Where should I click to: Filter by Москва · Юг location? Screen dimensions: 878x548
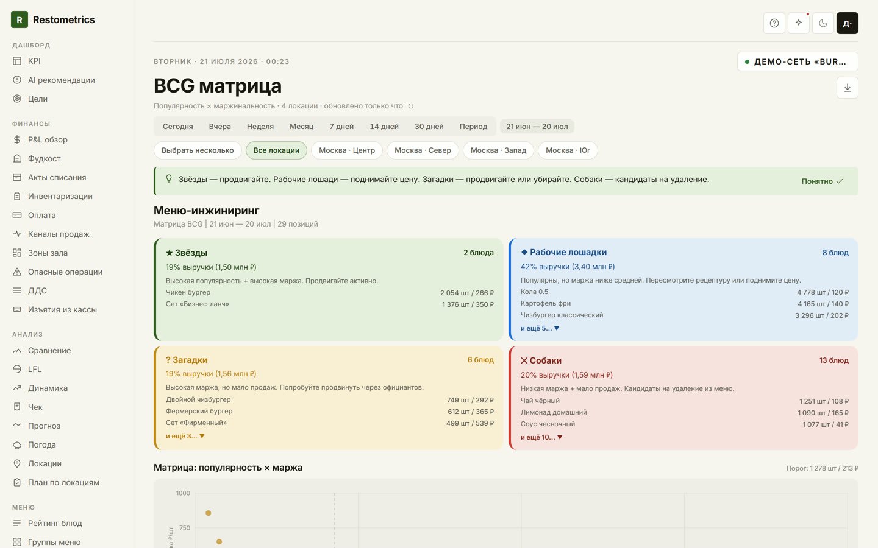pyautogui.click(x=568, y=150)
